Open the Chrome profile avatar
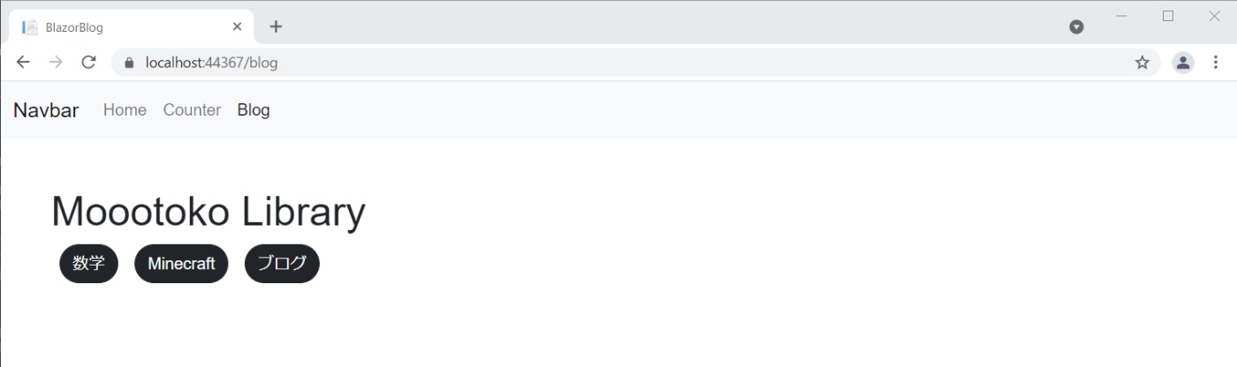 tap(1182, 63)
